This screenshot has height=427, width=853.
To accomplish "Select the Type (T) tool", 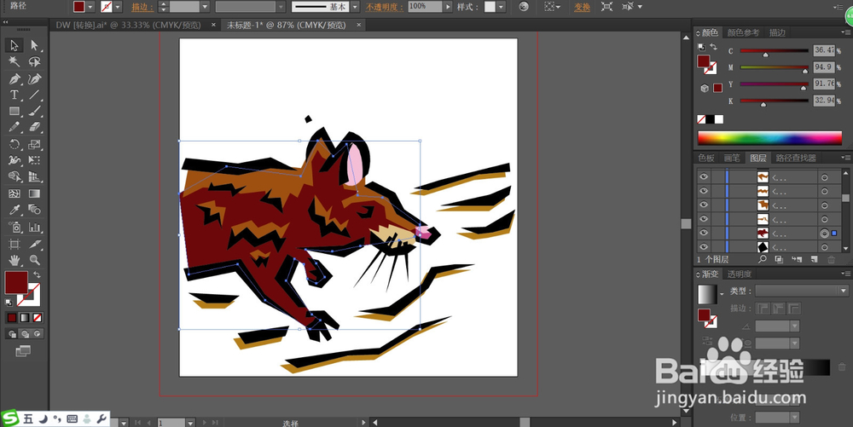I will pos(15,95).
